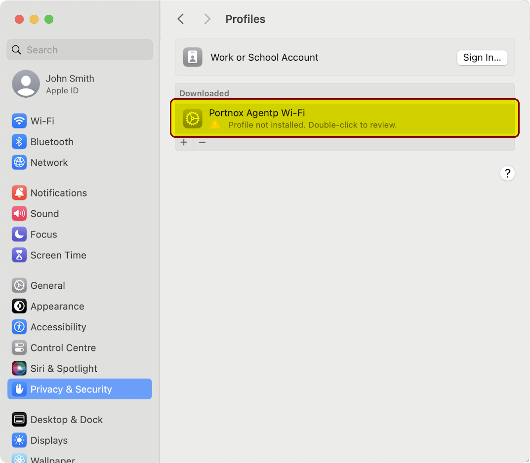Open John Smith Apple ID
This screenshot has height=463, width=530.
[x=80, y=84]
